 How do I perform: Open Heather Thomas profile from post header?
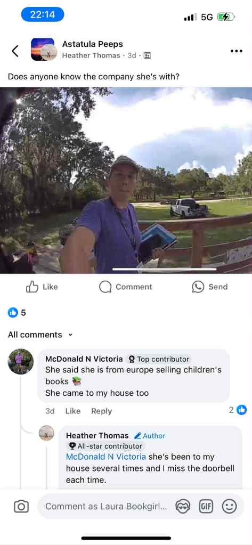[x=91, y=55]
